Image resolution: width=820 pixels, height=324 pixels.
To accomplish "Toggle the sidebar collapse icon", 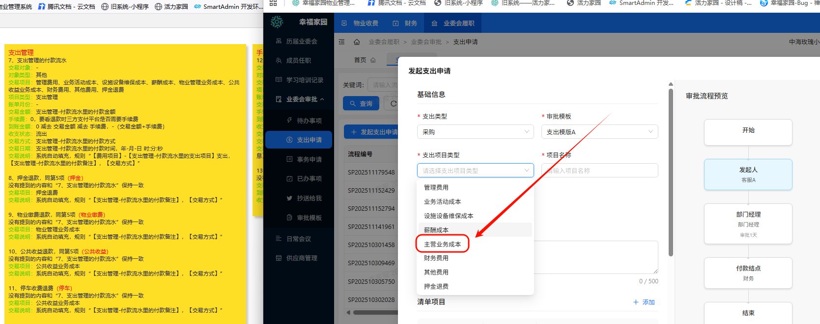I will (342, 42).
